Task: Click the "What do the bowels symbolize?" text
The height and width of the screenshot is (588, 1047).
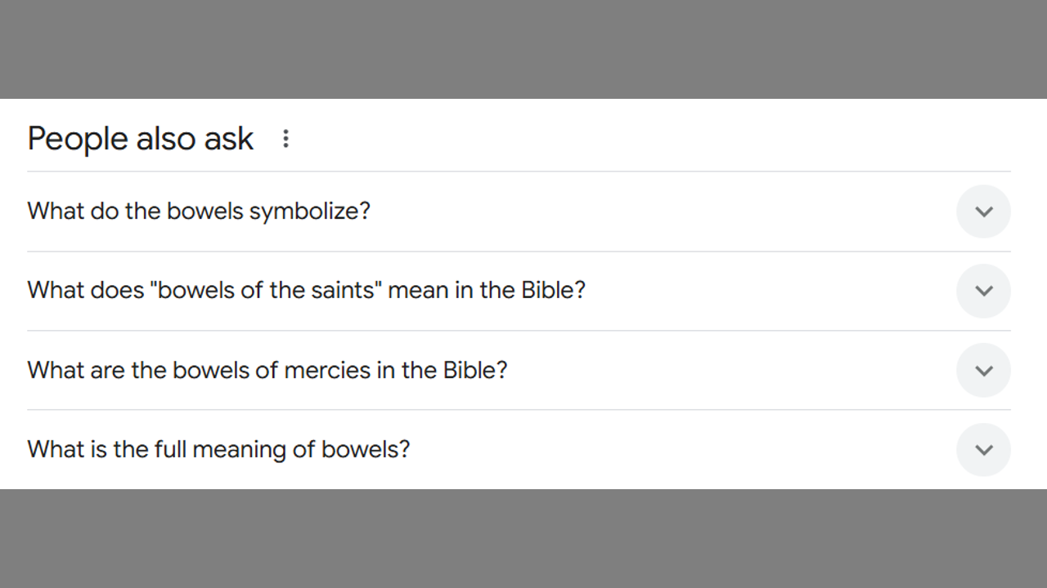Action: pyautogui.click(x=199, y=212)
